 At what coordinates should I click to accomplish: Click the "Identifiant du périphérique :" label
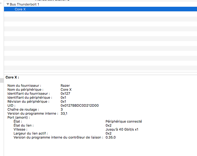(30, 97)
